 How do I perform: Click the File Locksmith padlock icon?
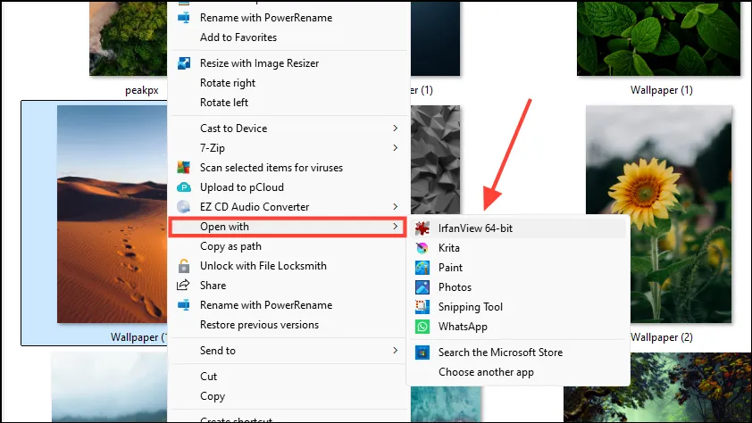click(184, 266)
